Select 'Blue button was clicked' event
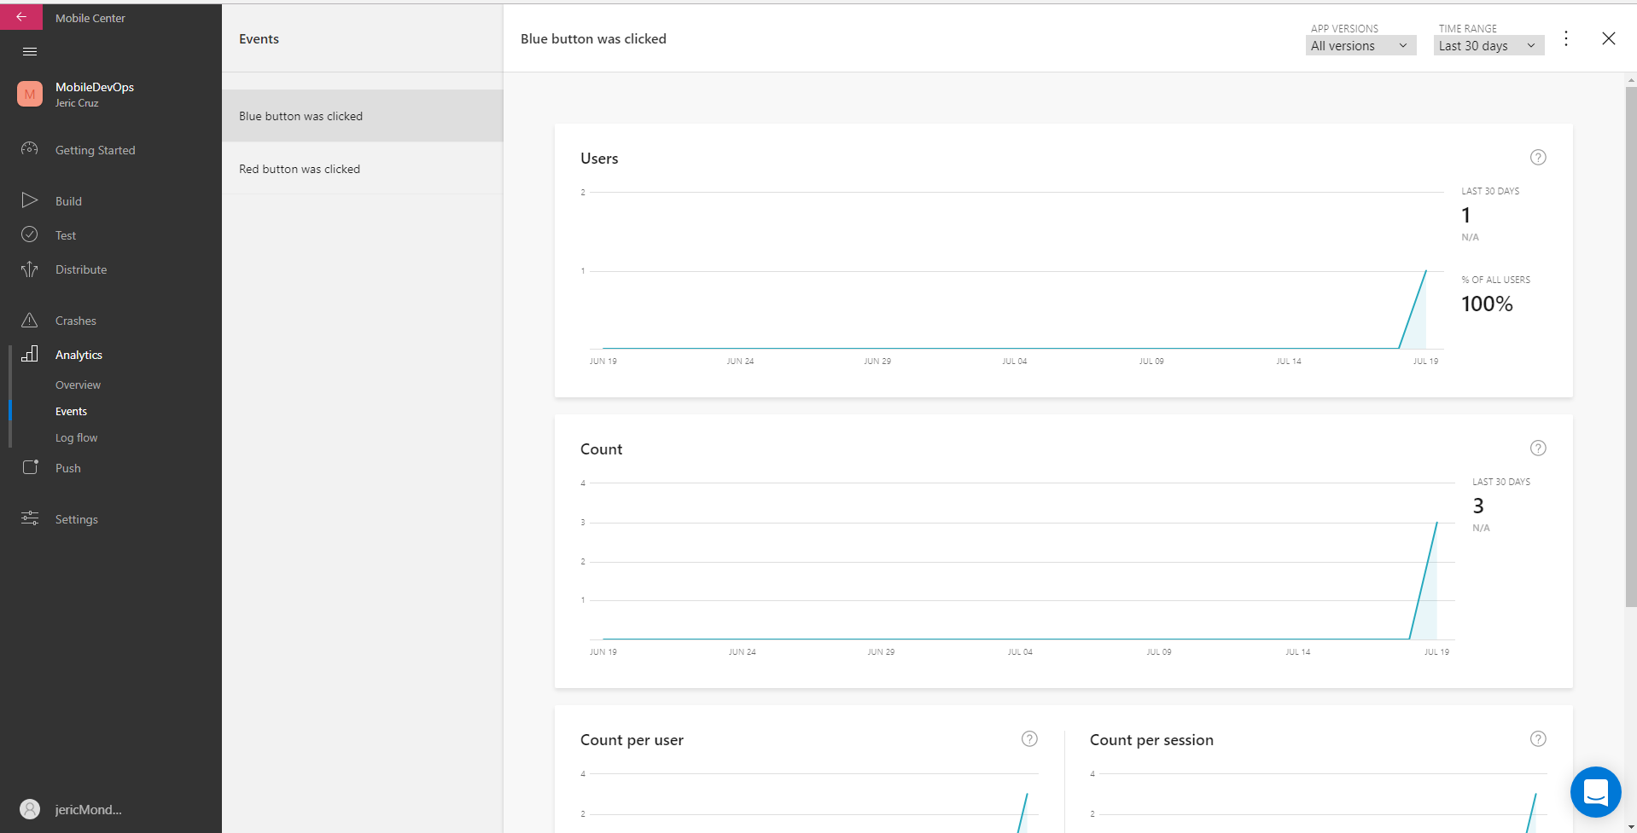The height and width of the screenshot is (833, 1637). point(363,116)
